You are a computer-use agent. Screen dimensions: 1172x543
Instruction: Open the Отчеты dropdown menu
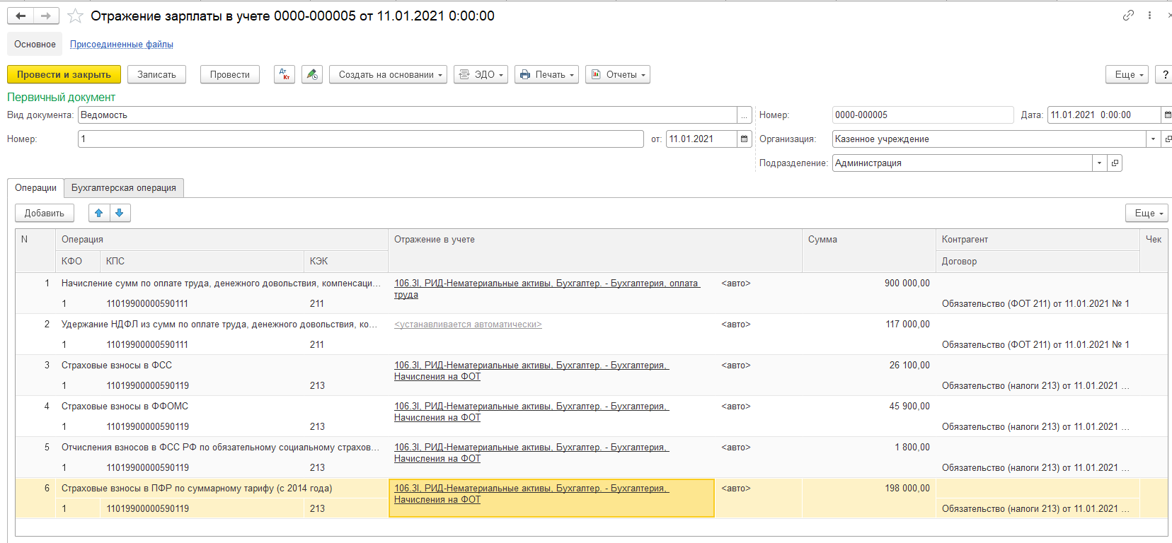[618, 74]
